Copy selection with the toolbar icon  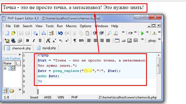pyautogui.click(x=81, y=33)
